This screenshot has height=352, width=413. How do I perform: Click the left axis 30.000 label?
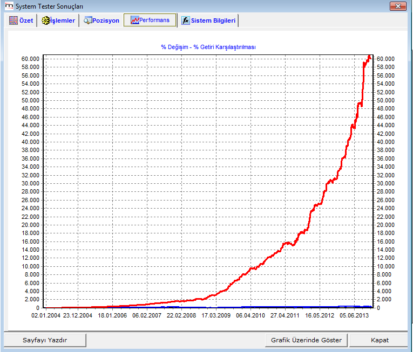pos(30,183)
